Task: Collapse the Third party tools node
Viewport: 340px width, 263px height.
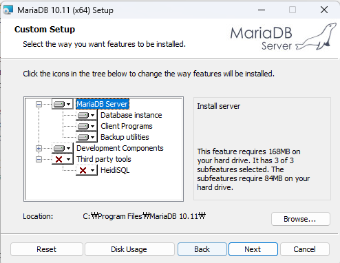Action: coord(39,159)
